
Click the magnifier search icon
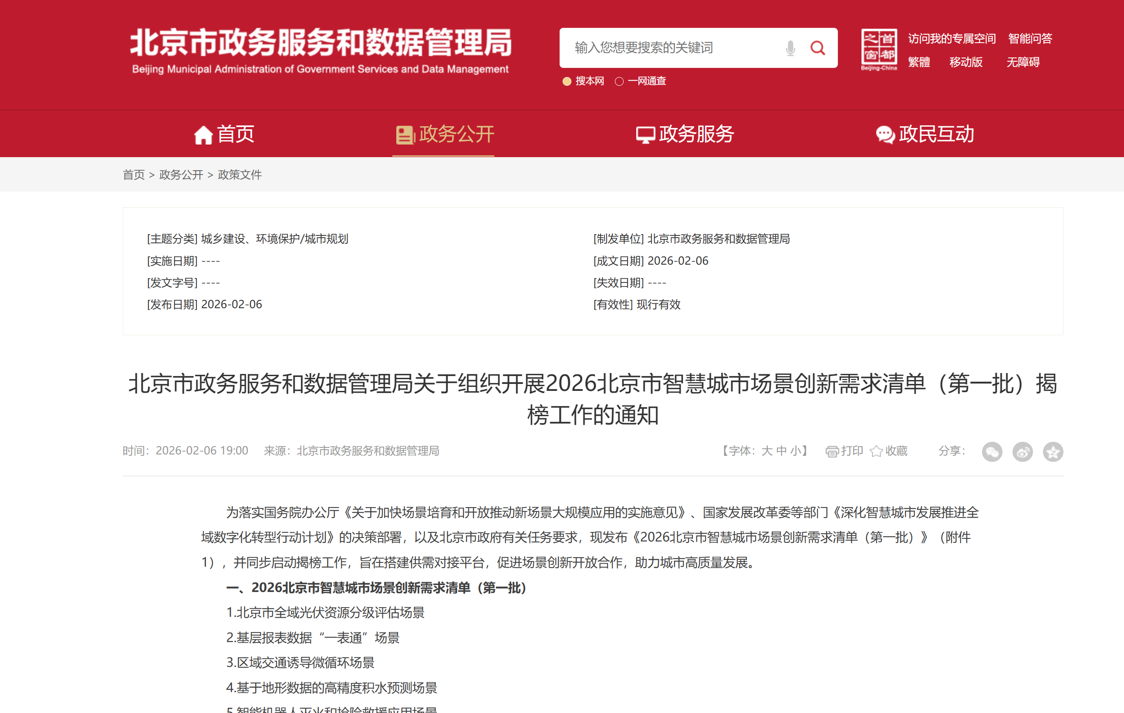tap(817, 48)
